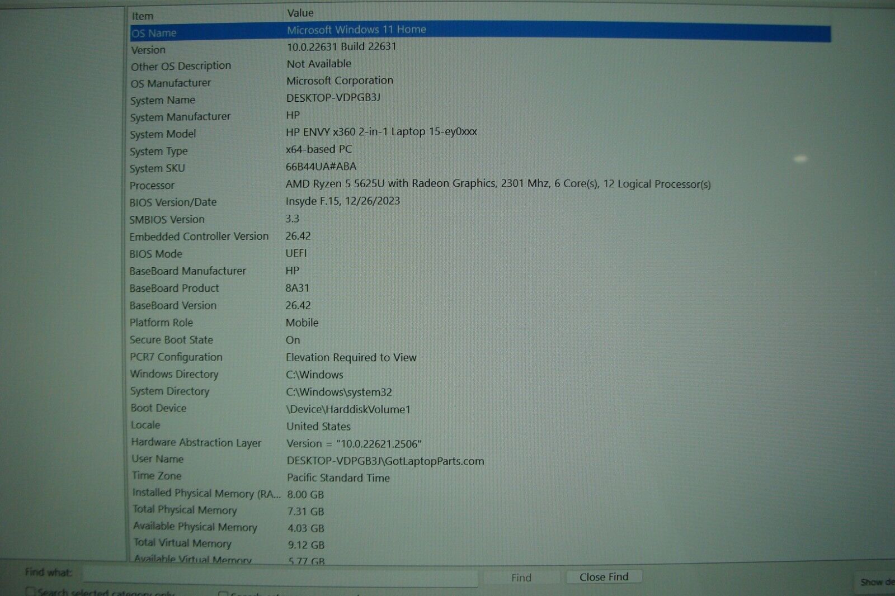Select the OS Manufacturer row
The height and width of the screenshot is (596, 895).
(480, 83)
